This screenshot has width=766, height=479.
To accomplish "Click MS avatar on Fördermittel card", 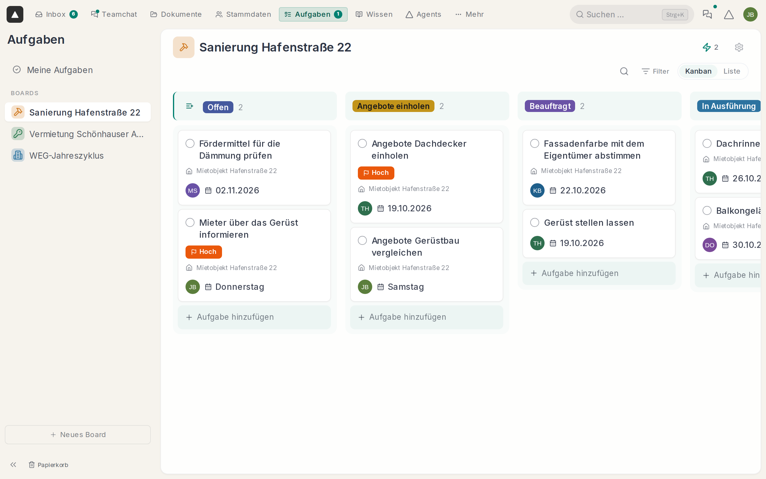I will coord(192,190).
